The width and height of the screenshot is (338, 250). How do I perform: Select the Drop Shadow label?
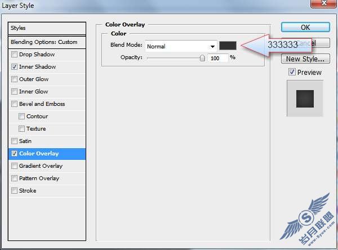pyautogui.click(x=37, y=54)
